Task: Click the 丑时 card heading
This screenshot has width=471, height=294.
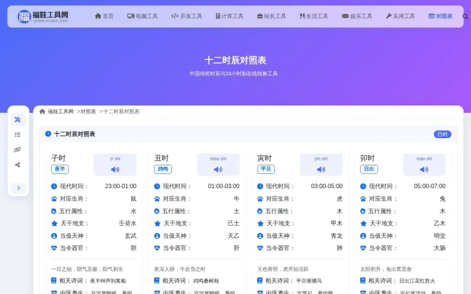Action: tap(161, 158)
